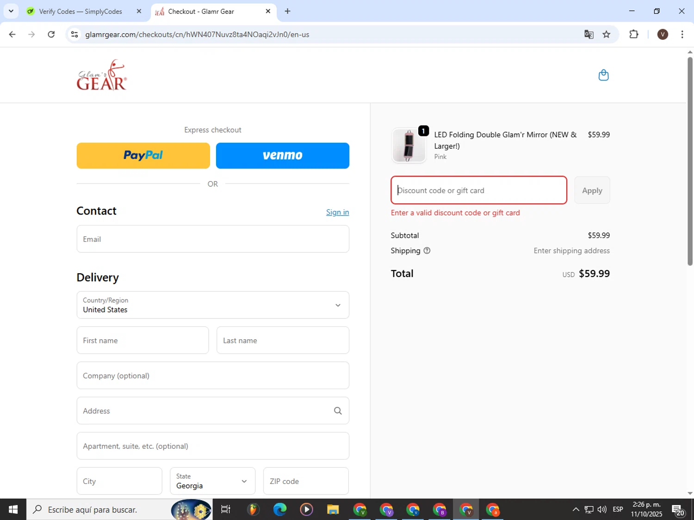This screenshot has height=520, width=694.
Task: Click the Apply discount button
Action: [x=592, y=190]
